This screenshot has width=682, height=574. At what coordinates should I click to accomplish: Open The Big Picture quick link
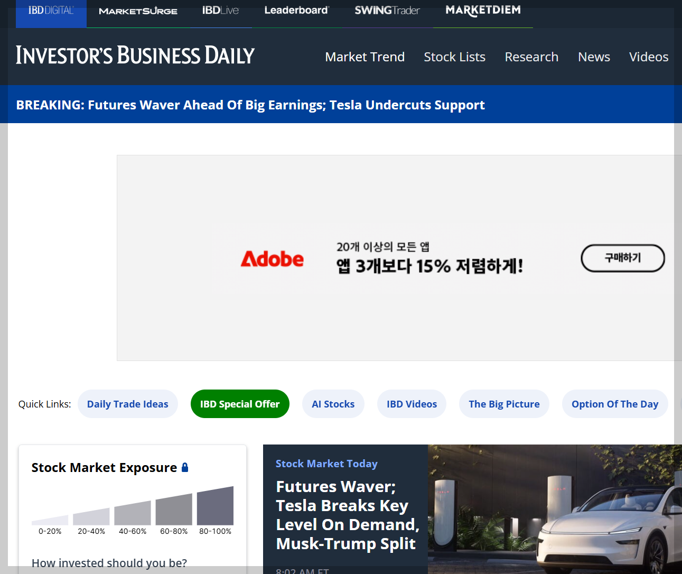505,404
